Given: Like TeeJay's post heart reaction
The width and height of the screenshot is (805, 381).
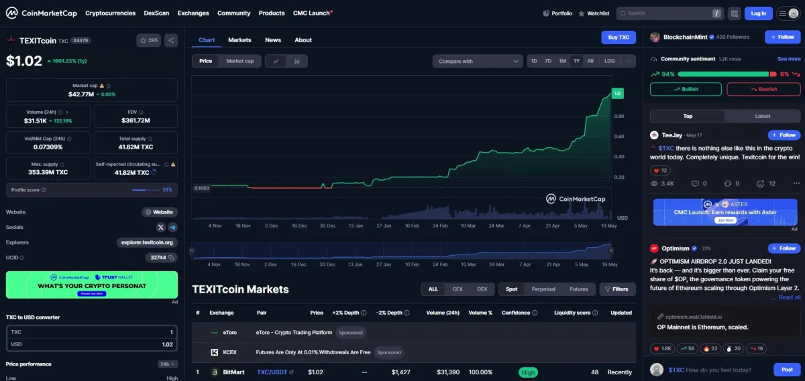Looking at the screenshot, I should (x=660, y=171).
